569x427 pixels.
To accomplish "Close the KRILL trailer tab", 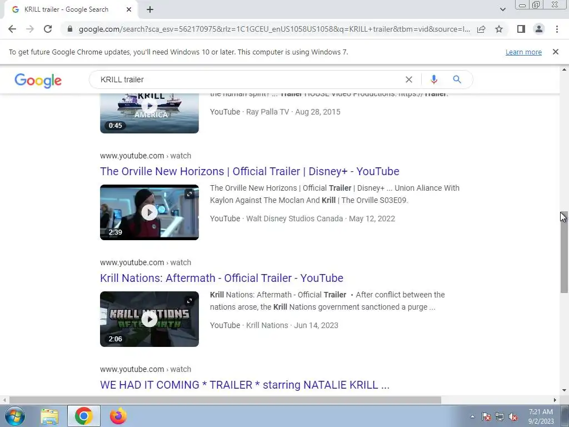I will point(129,9).
